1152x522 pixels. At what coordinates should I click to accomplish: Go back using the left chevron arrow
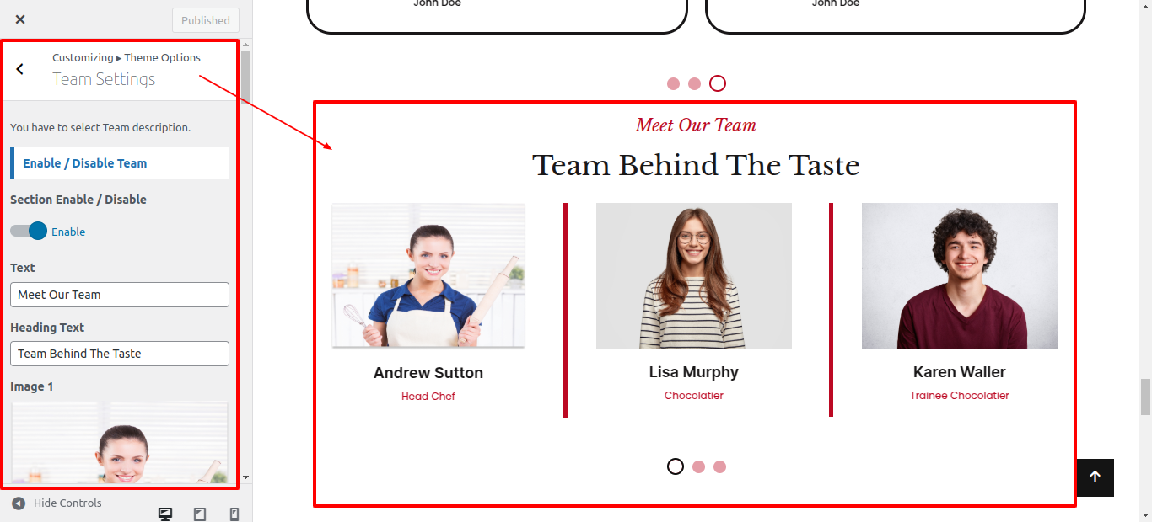click(20, 70)
